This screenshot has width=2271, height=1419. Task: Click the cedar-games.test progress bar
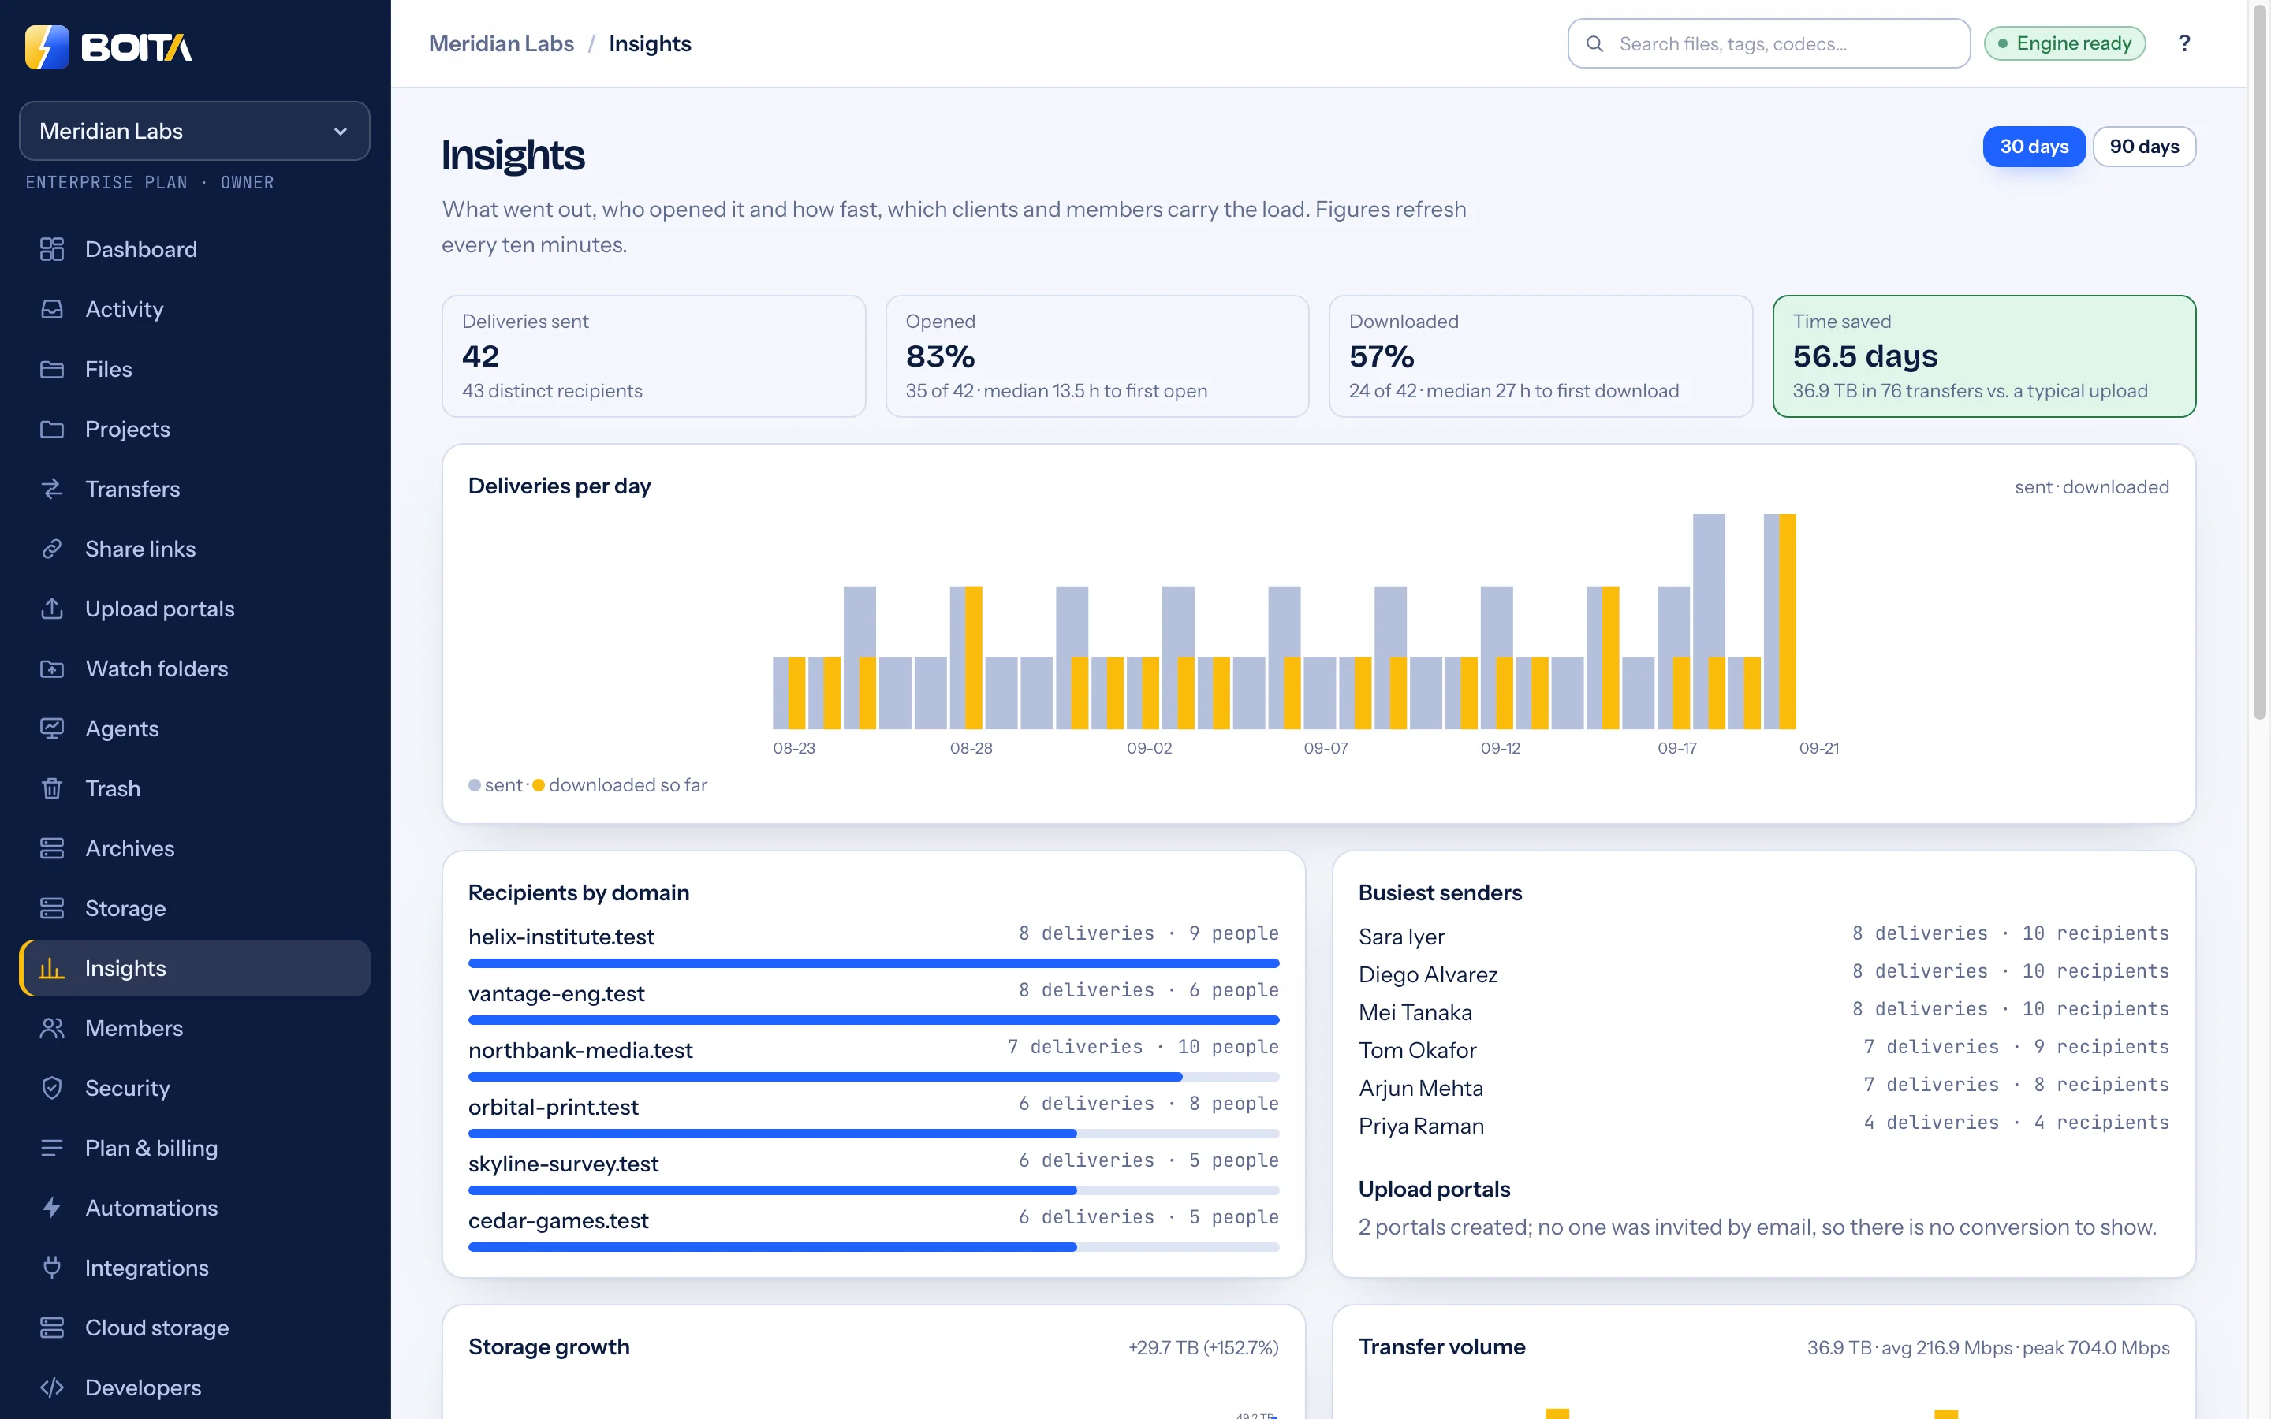[874, 1247]
